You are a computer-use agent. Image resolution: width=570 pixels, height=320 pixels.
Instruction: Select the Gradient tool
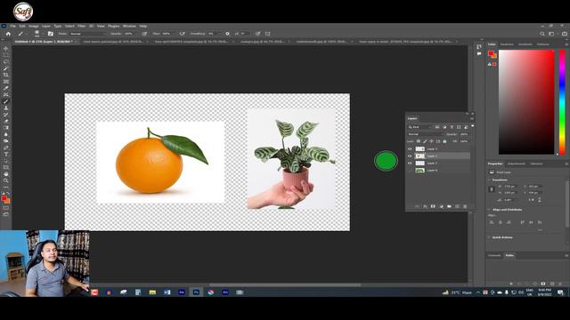pos(6,128)
